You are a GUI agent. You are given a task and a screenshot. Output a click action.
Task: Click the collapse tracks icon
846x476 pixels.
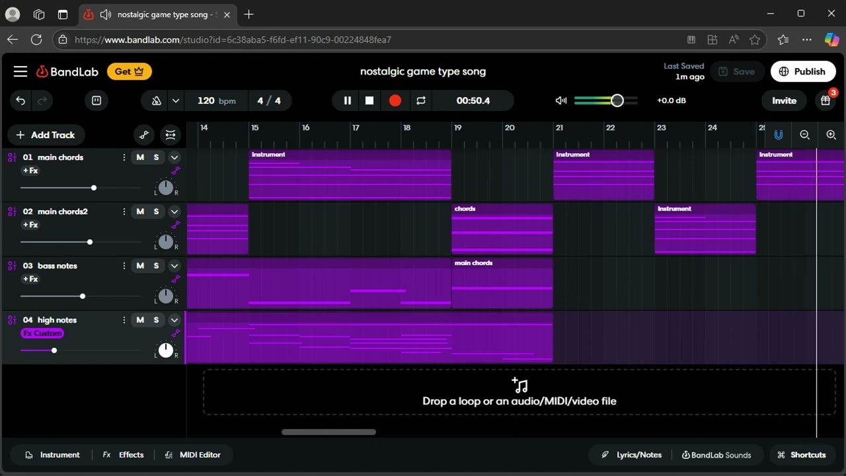171,135
